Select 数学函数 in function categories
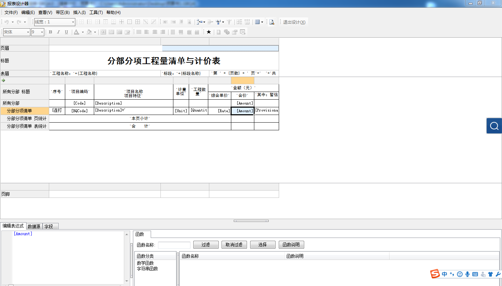Screen dimensions: 502x286 145,263
